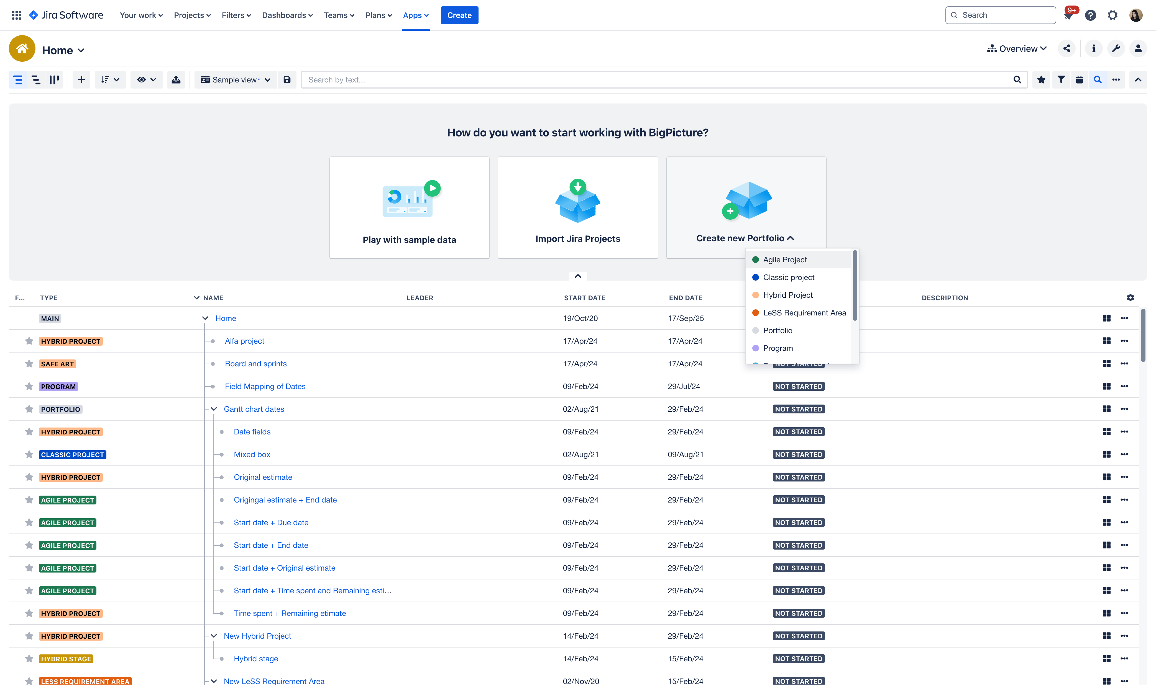Viewport: 1156px width, 694px height.
Task: Favorite the Board and sprints star
Action: pos(29,363)
